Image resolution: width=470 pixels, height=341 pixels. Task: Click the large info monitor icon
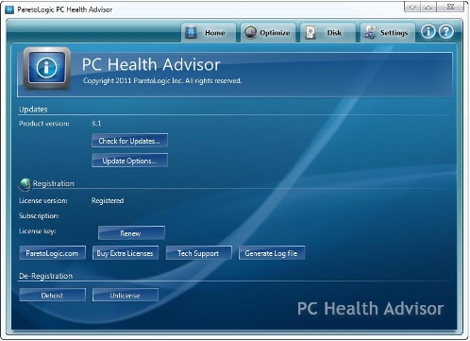pos(47,68)
